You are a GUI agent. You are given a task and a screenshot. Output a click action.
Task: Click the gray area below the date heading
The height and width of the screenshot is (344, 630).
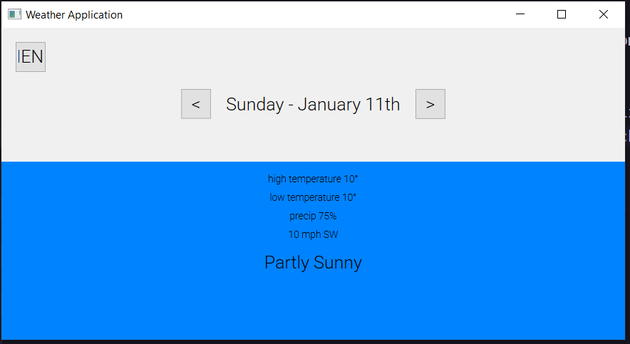tap(313, 141)
